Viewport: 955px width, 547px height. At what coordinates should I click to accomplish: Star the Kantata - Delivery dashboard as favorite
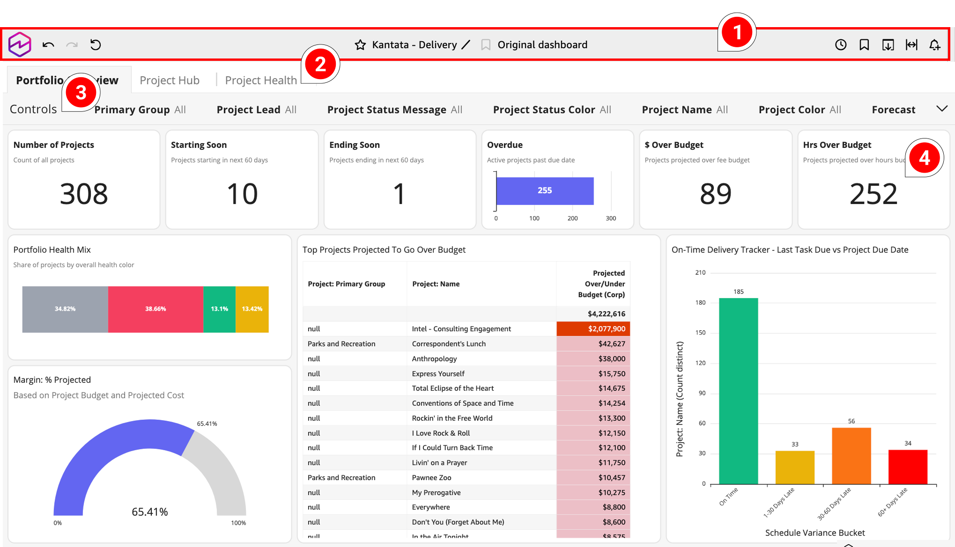360,45
